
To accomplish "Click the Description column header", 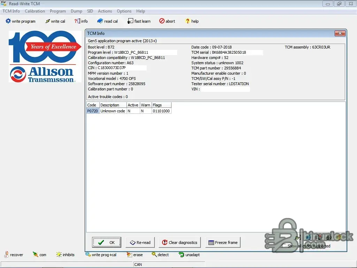I will pos(113,105).
